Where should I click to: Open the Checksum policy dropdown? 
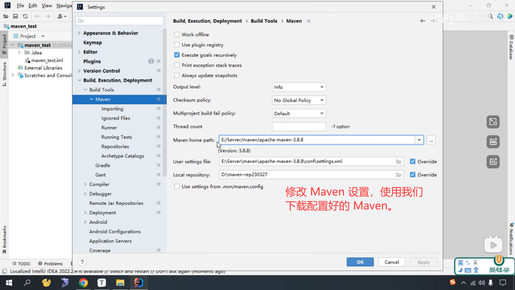299,100
